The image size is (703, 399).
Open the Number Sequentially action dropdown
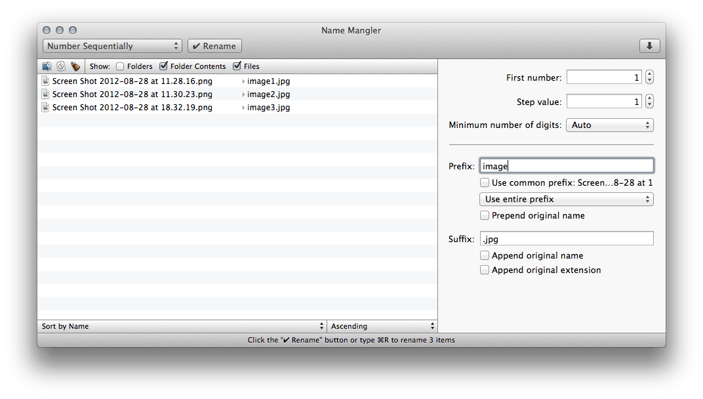pos(112,46)
